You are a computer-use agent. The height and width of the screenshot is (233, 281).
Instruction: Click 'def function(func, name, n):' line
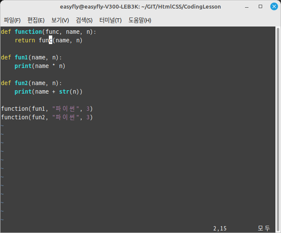coord(48,32)
